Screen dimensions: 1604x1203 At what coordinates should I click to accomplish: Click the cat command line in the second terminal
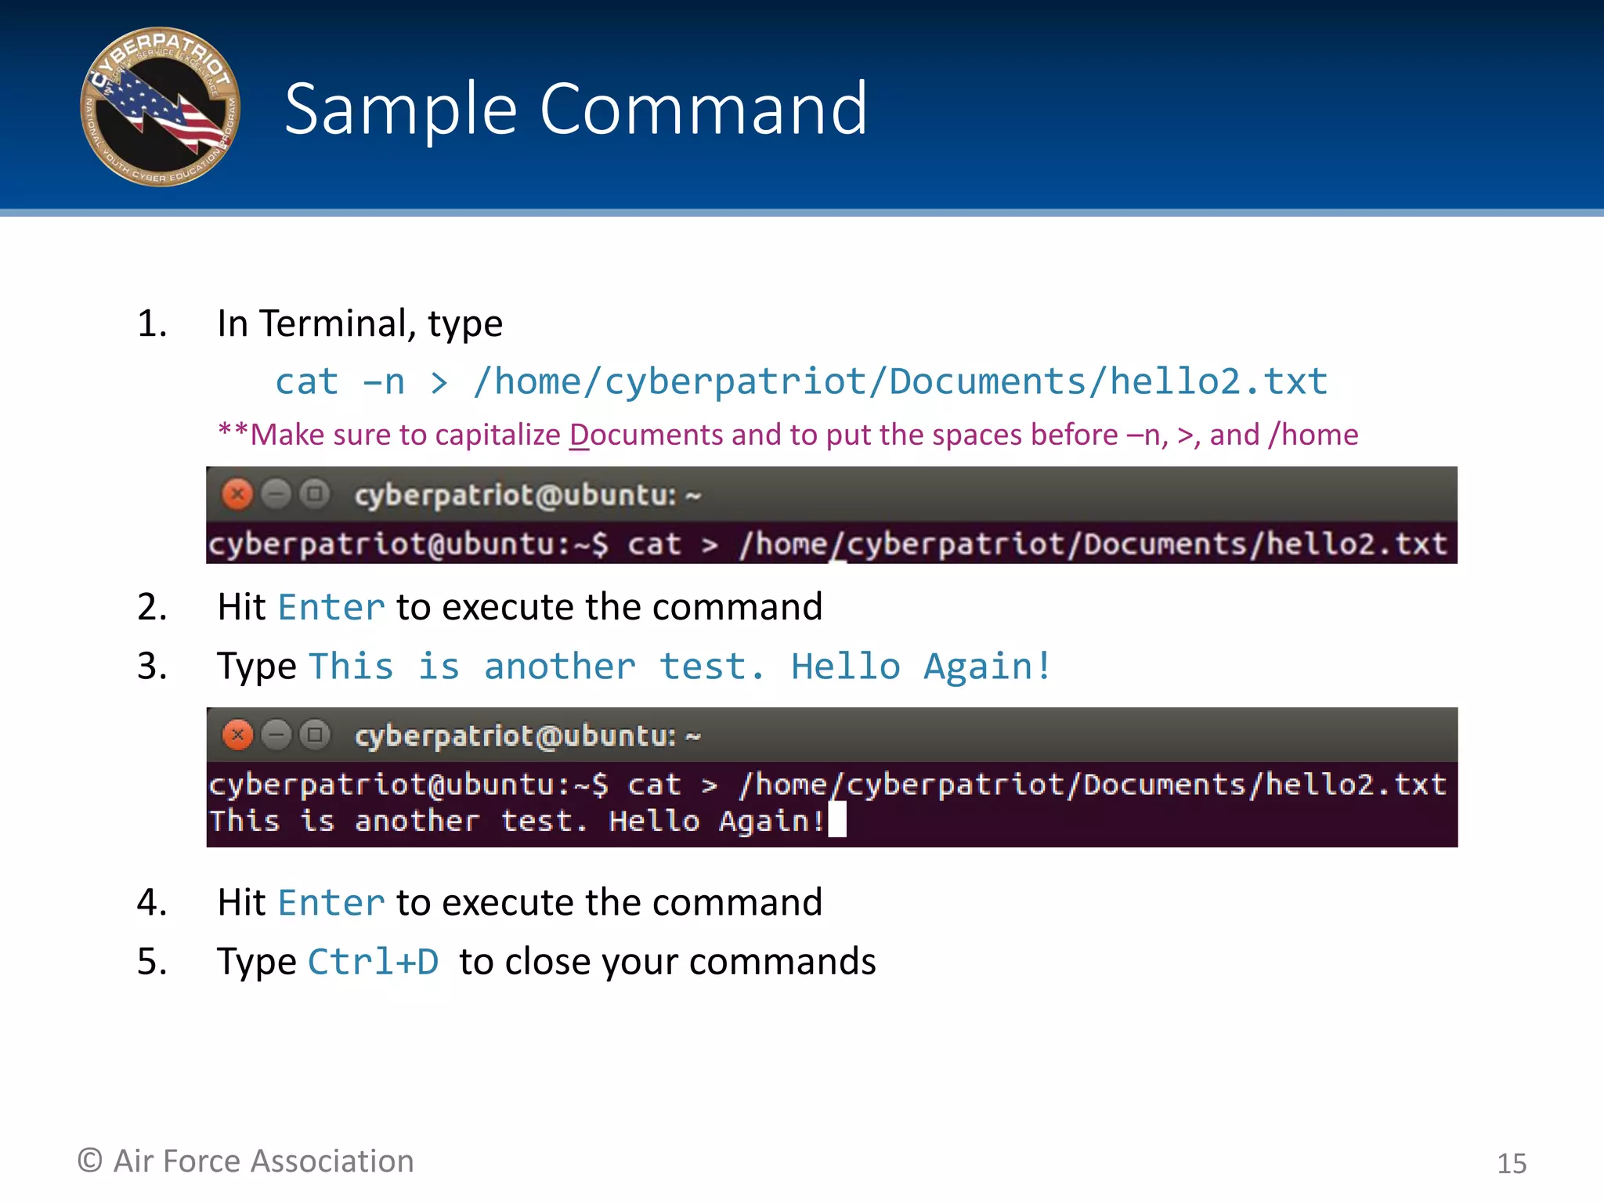[x=828, y=785]
